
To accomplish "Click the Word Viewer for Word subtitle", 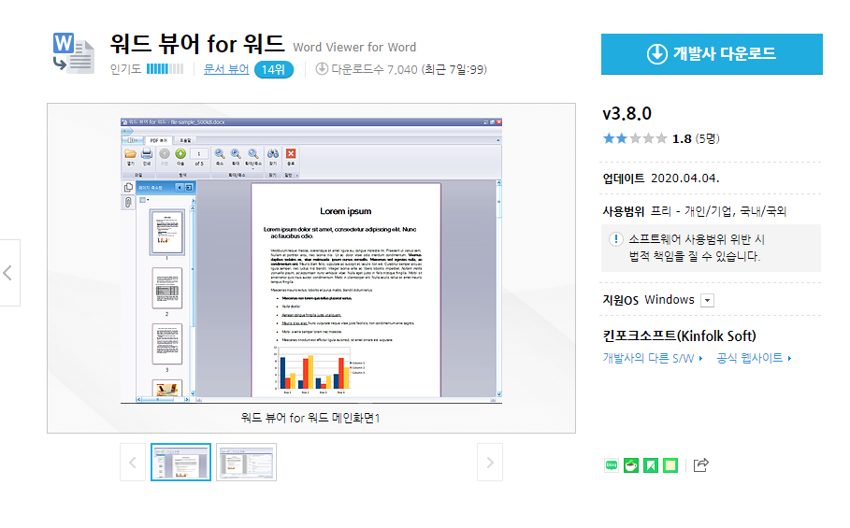I will tap(354, 48).
